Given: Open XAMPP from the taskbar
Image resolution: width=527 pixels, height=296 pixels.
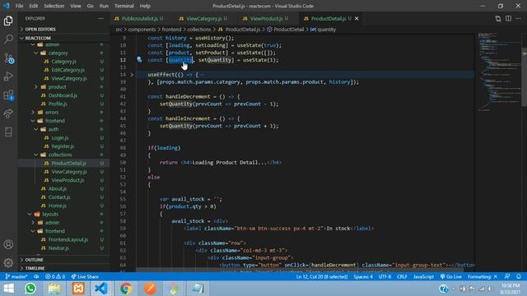Looking at the screenshot, I should (x=78, y=289).
